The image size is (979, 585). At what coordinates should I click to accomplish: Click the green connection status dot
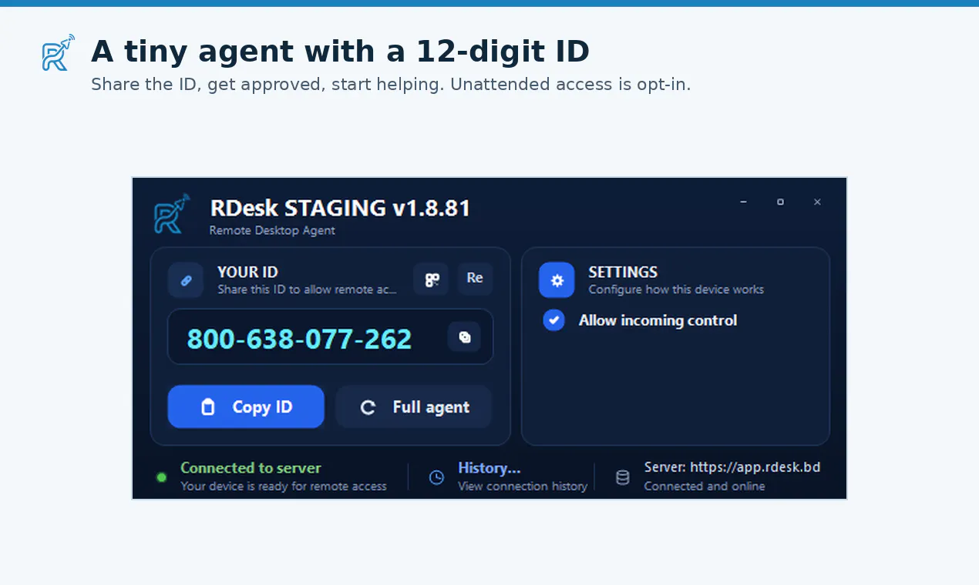point(162,477)
